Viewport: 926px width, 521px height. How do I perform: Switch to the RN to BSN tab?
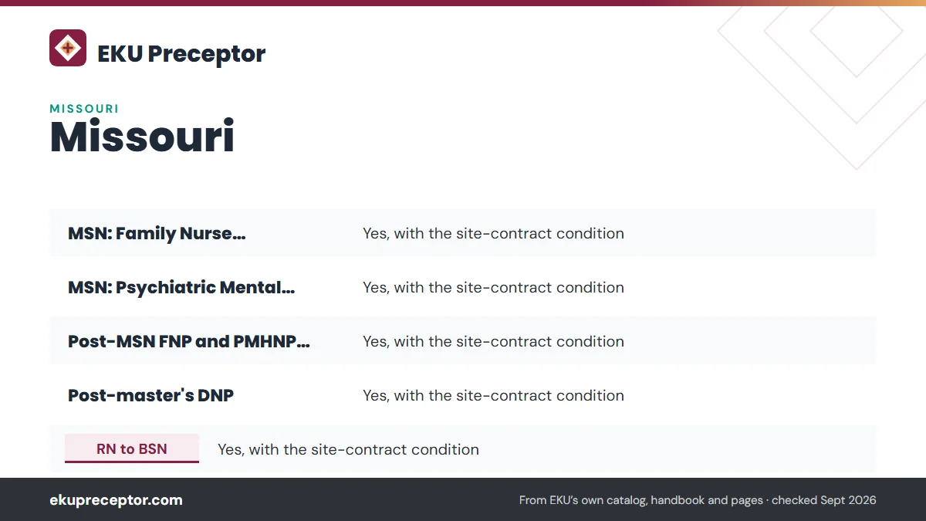point(132,448)
